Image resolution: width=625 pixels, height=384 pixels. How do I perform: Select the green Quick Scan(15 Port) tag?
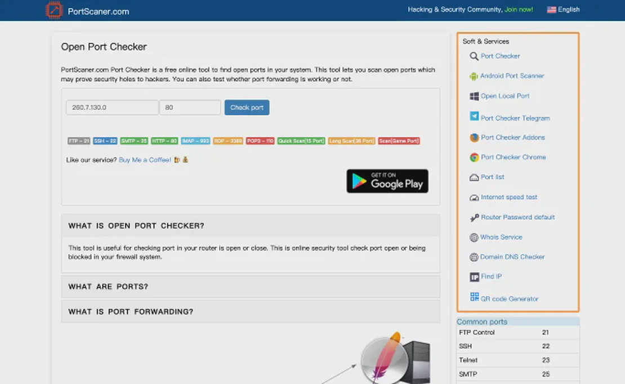click(x=301, y=141)
